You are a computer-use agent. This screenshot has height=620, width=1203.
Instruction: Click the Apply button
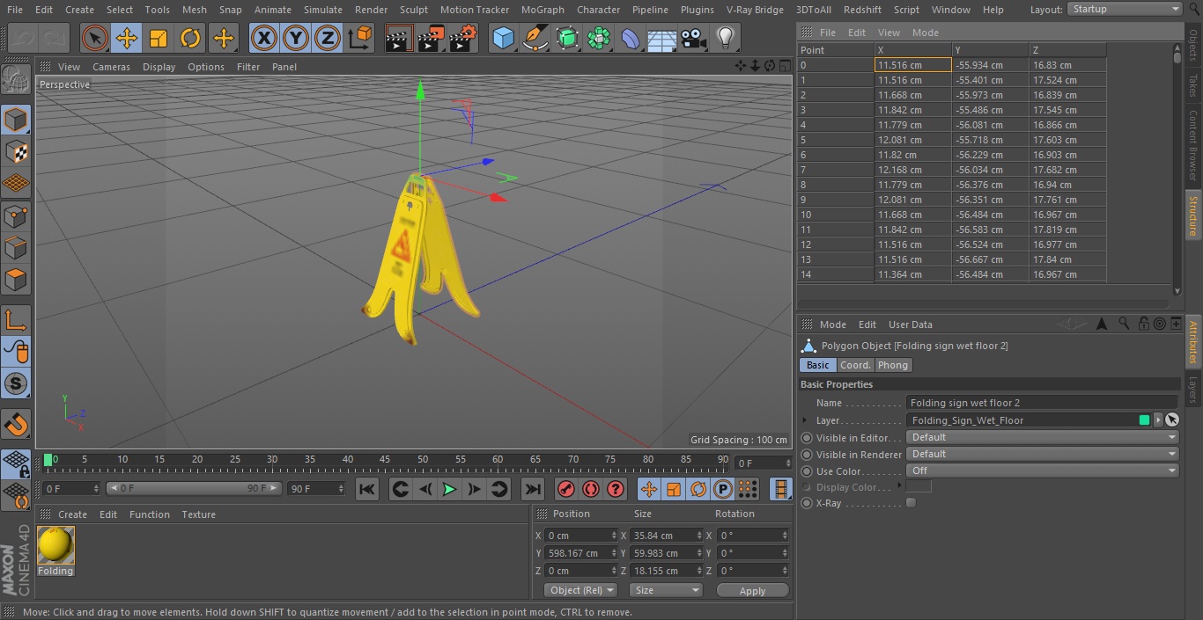[x=752, y=591]
